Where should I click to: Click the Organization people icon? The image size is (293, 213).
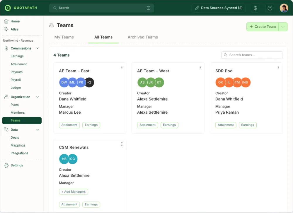click(x=6, y=97)
